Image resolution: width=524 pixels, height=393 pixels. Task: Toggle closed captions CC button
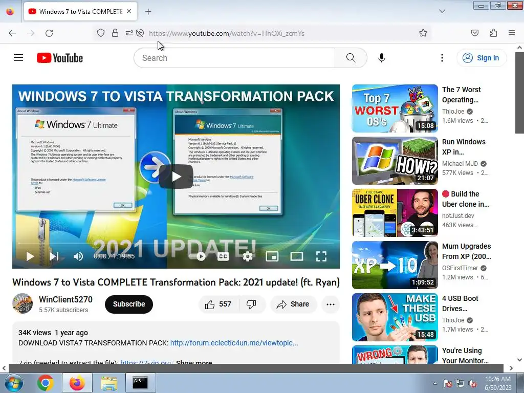223,256
